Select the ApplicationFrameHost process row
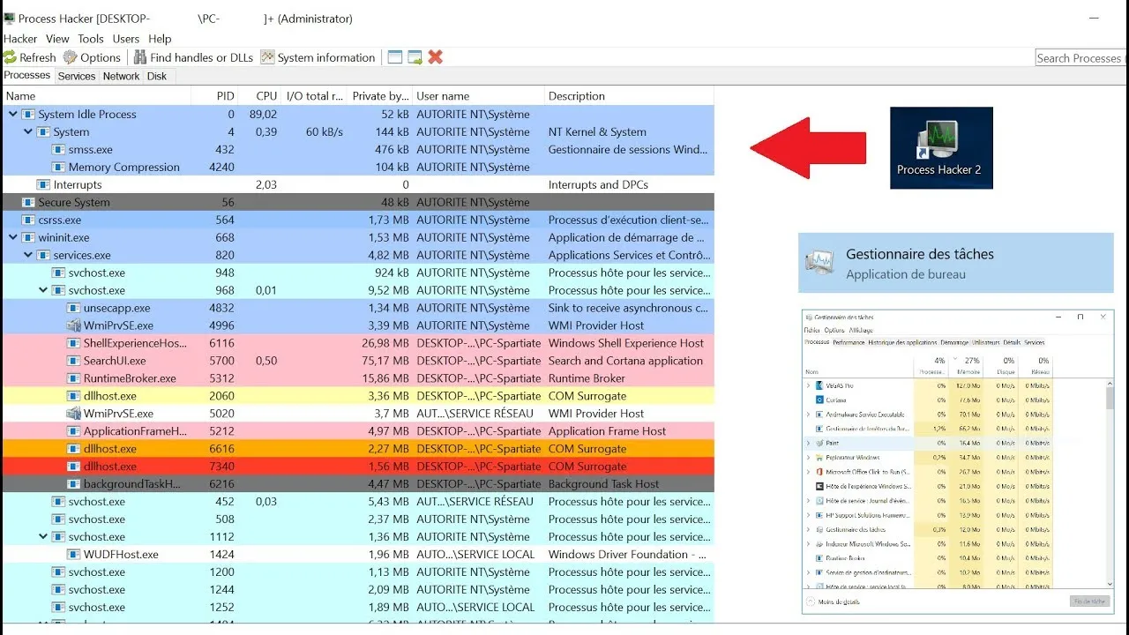Screen dimensions: 1129x635 click(357, 431)
